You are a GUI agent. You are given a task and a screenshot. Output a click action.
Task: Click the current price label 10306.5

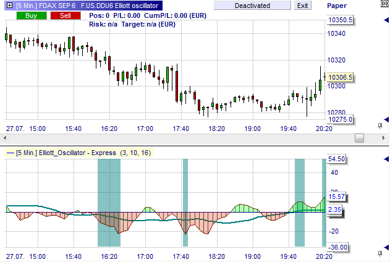341,77
